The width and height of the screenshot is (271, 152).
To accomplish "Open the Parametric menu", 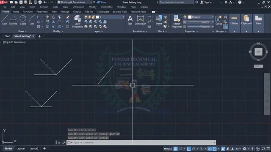I will [x=107, y=7].
